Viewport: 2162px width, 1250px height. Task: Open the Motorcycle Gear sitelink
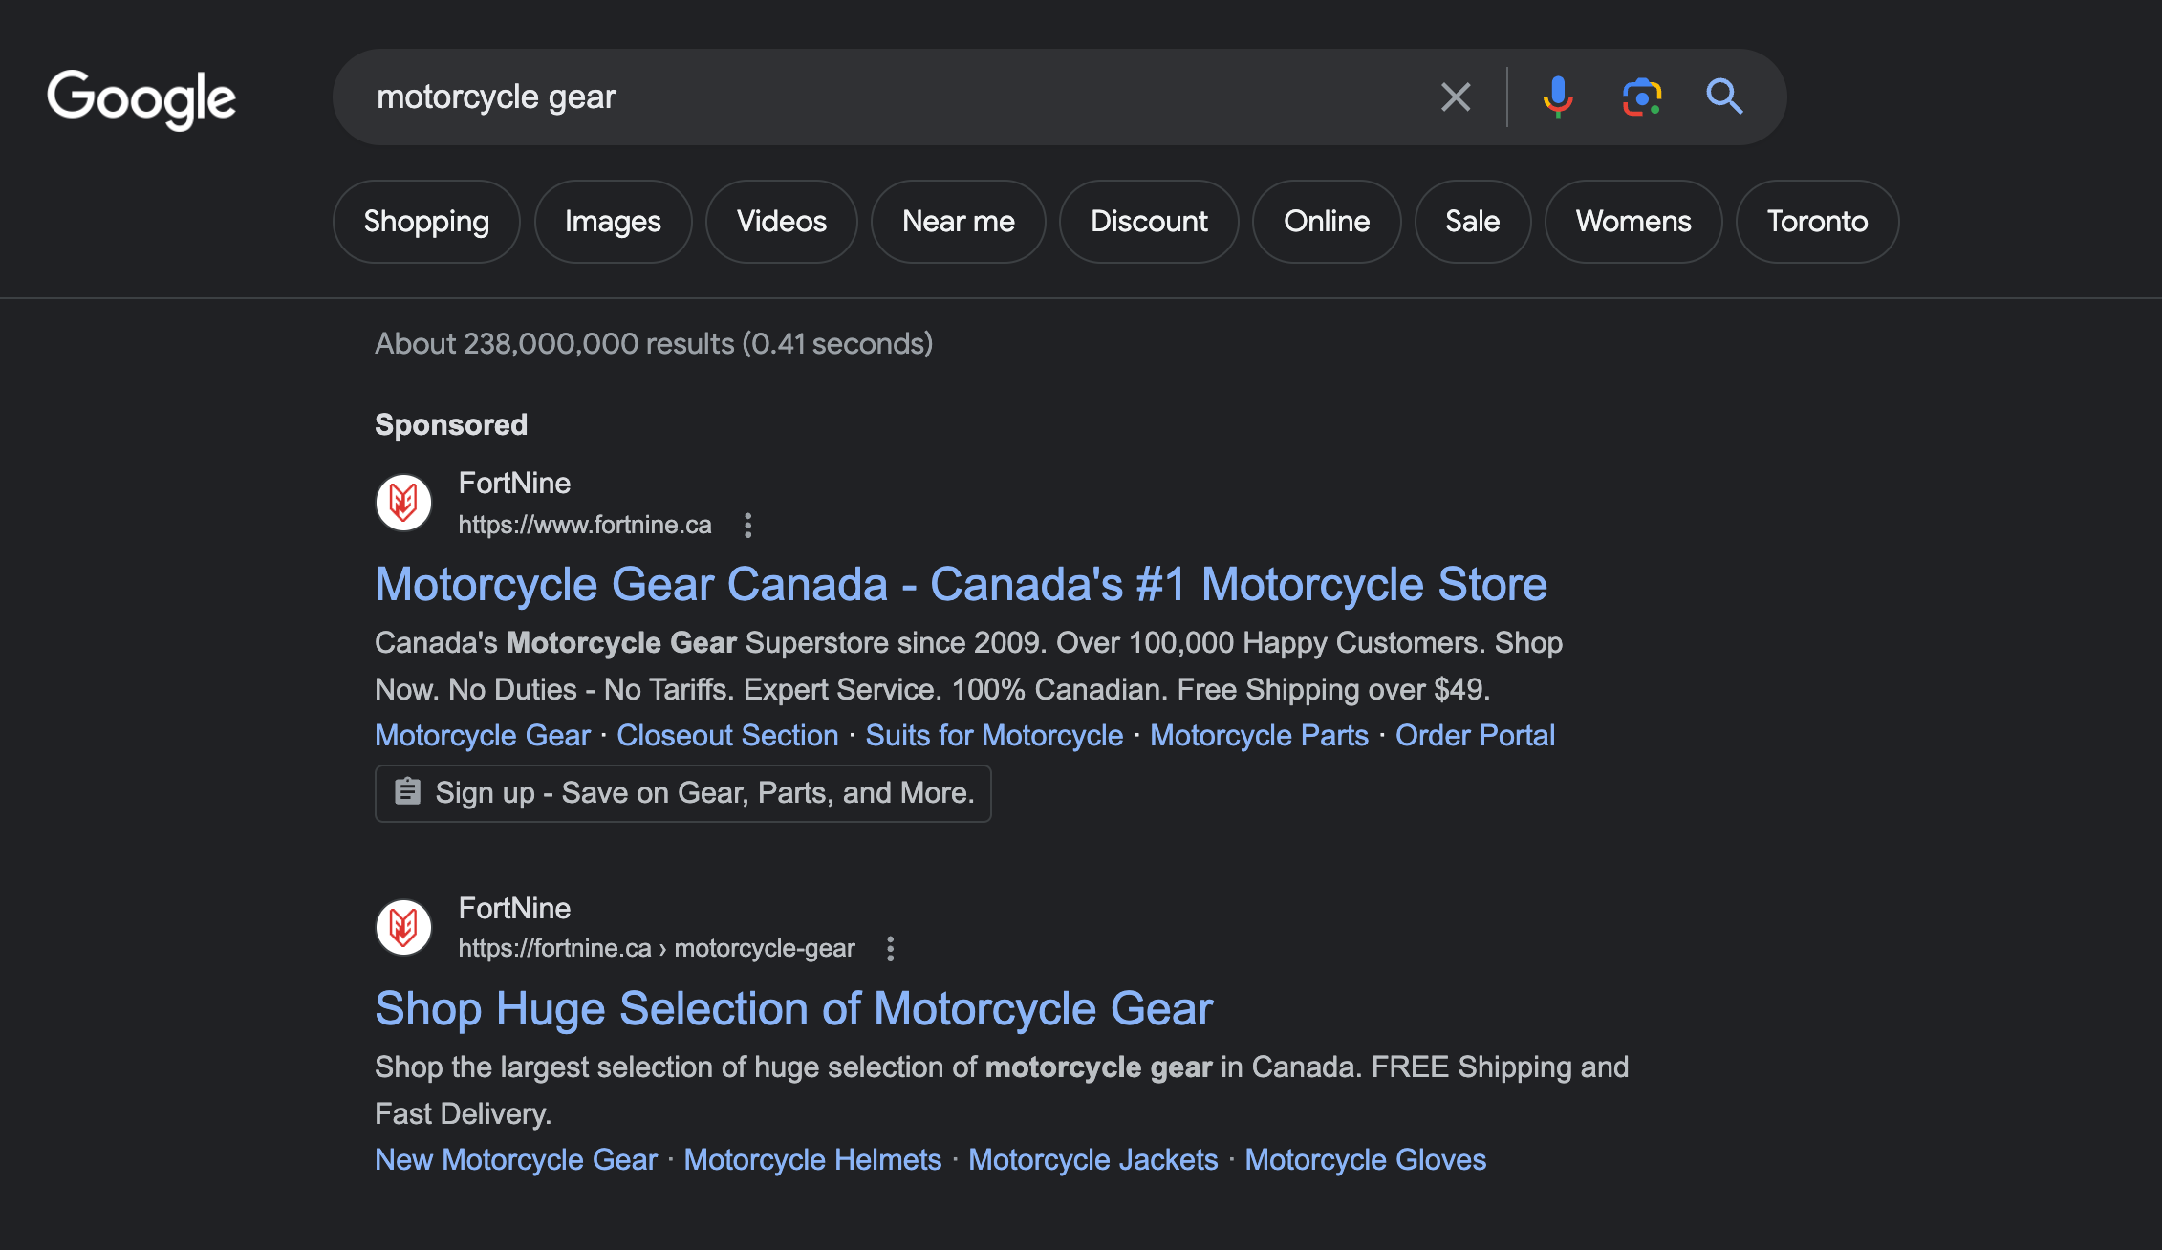(x=483, y=735)
